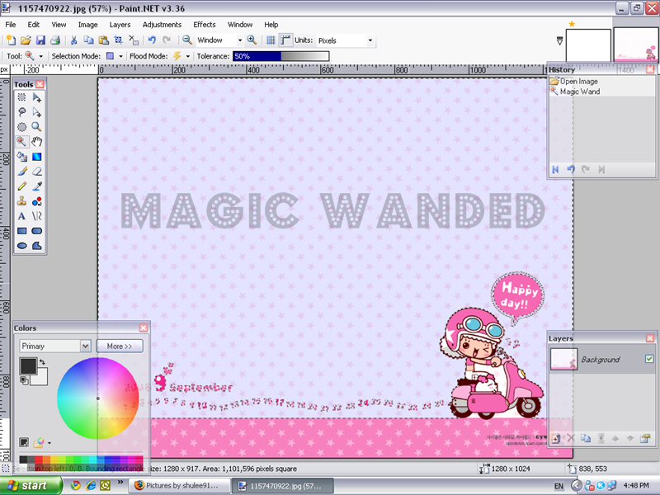Select the Color Picker eyedropper tool
Screen dimensions: 660x495
click(x=37, y=186)
